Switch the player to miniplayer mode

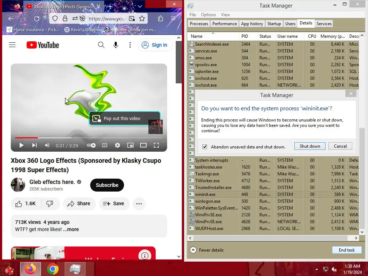point(130,145)
